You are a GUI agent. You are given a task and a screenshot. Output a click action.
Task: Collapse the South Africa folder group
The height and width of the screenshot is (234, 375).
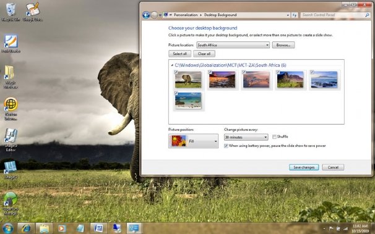pyautogui.click(x=172, y=65)
